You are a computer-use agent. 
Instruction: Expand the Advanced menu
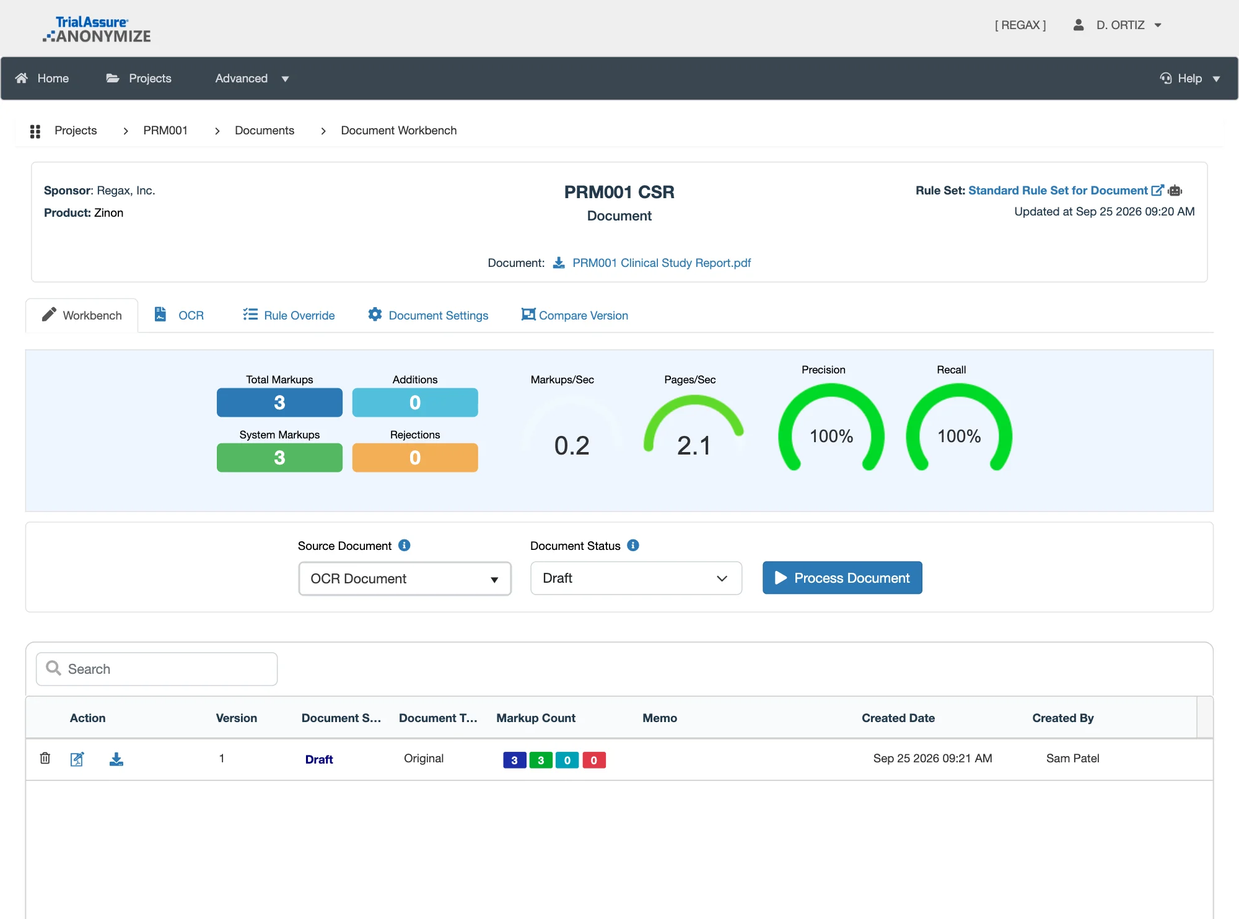click(252, 78)
